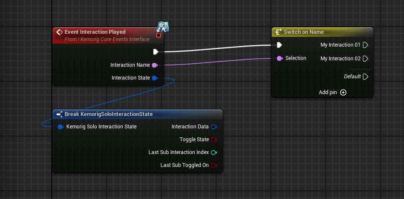This screenshot has width=404, height=199.
Task: Click the Event Interaction Played execution output pin
Action: 156,52
